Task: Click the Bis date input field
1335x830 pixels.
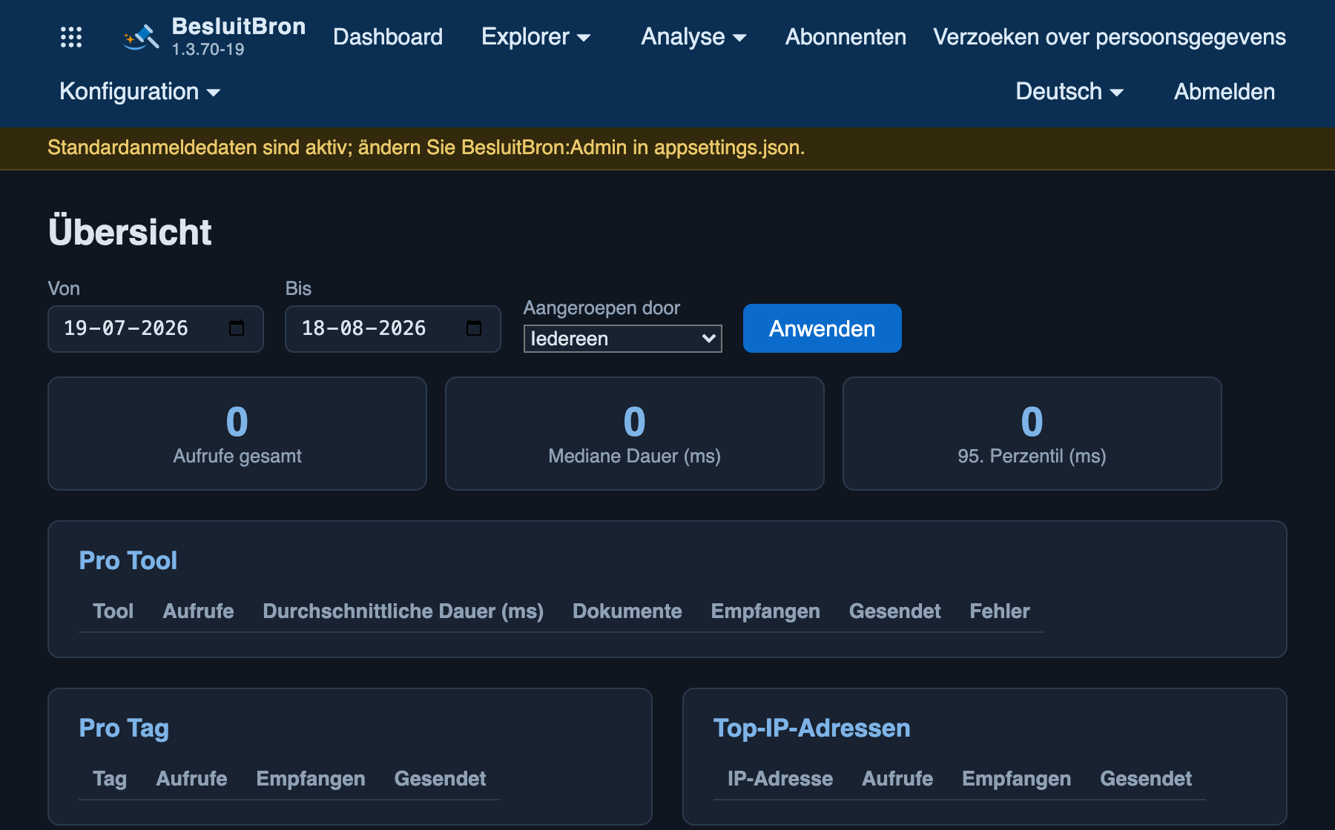Action: coord(393,328)
